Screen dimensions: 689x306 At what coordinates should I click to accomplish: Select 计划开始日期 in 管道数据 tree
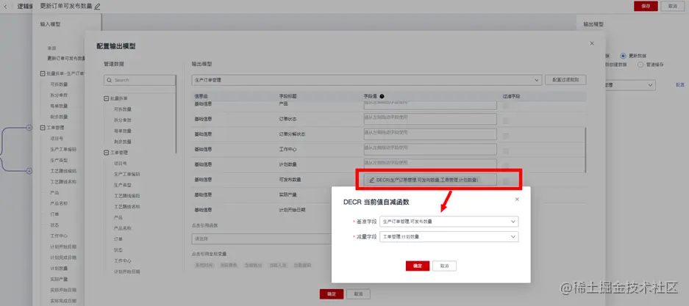click(x=127, y=272)
